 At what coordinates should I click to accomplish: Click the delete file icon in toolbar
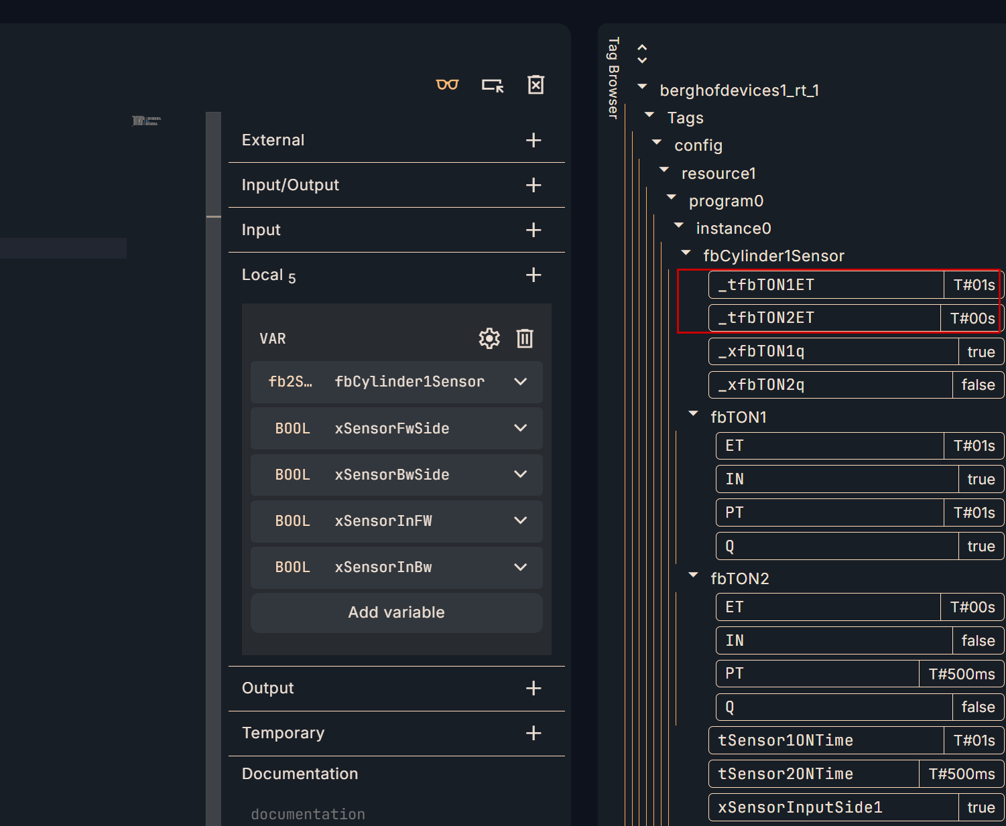pyautogui.click(x=536, y=85)
